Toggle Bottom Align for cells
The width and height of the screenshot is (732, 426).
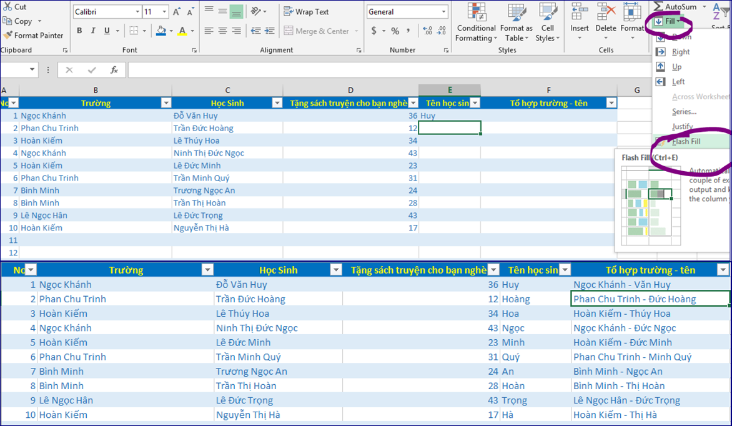pos(236,12)
